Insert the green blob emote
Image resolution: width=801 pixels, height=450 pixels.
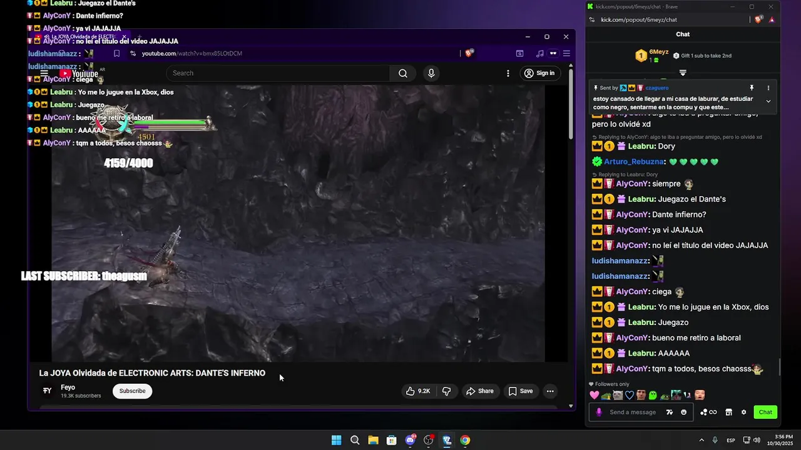[x=653, y=395]
